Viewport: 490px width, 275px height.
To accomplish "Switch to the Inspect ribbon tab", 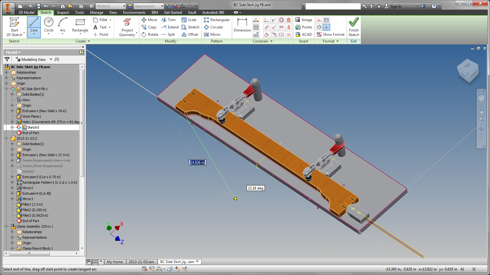I will point(63,13).
